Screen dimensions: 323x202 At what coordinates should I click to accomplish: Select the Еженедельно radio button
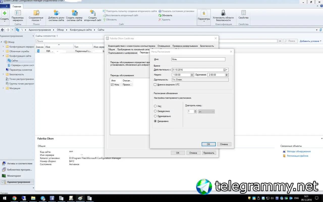point(155,116)
